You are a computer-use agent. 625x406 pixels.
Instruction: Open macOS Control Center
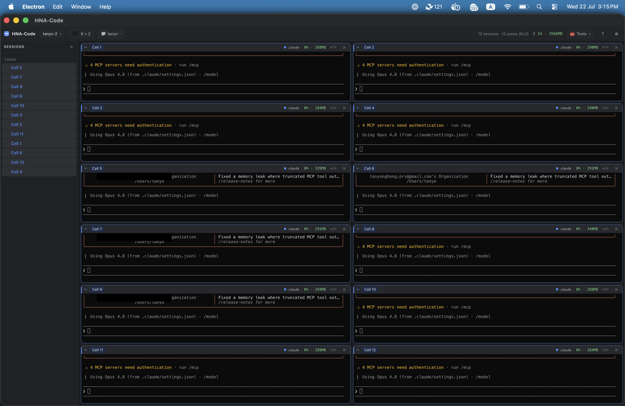[555, 7]
